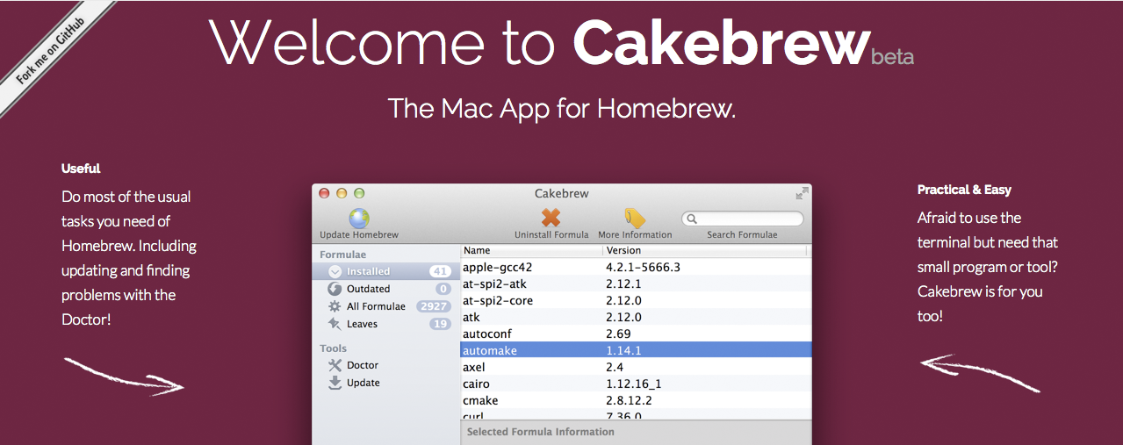
Task: Toggle fullscreen via the window's expand arrows icon
Action: 802,193
